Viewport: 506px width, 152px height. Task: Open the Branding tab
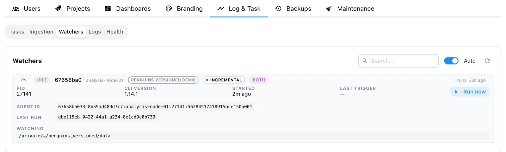pyautogui.click(x=184, y=9)
